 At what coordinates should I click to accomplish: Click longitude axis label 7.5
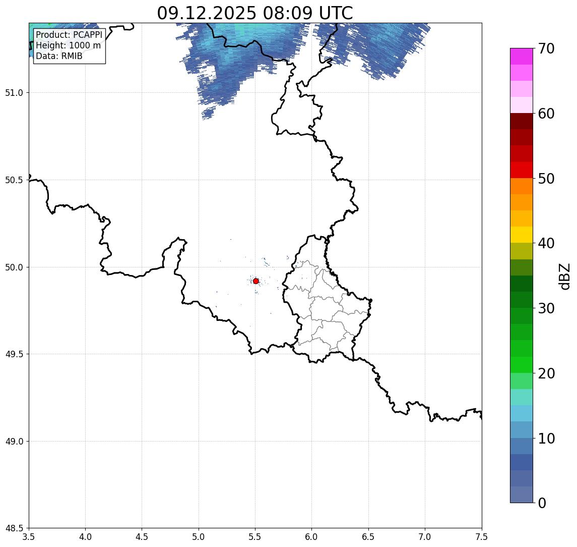click(x=482, y=537)
